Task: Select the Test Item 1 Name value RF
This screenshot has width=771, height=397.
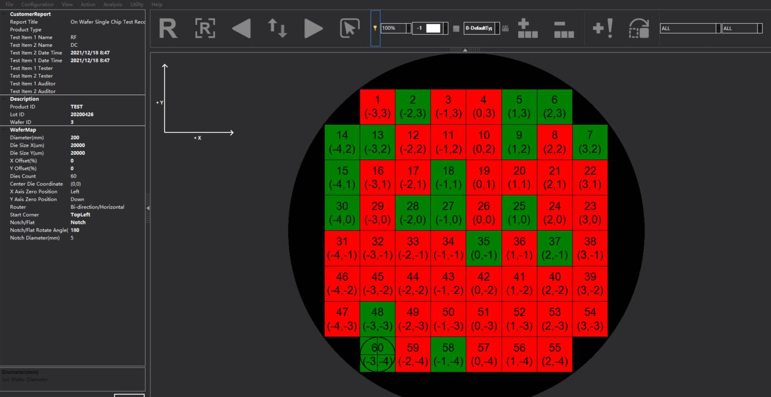Action: pos(74,37)
